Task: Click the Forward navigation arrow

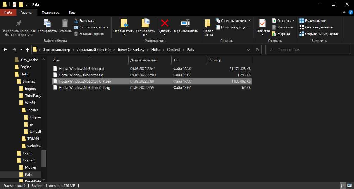Action: [14, 50]
